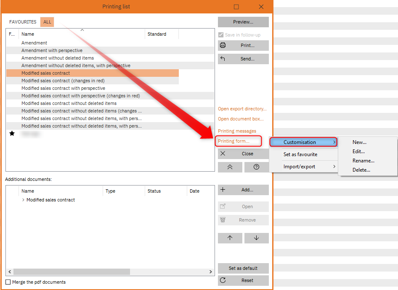The width and height of the screenshot is (398, 290).
Task: Click the plus icon on Add button
Action: click(223, 189)
